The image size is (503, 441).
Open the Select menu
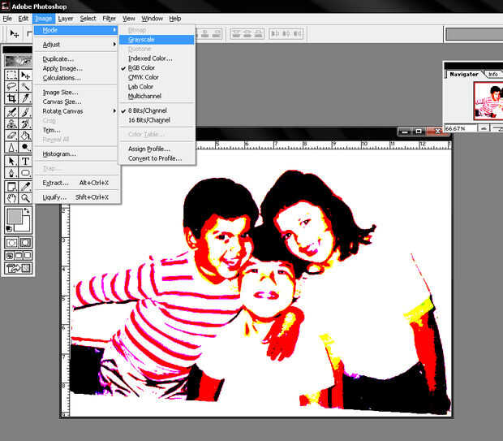coord(88,19)
